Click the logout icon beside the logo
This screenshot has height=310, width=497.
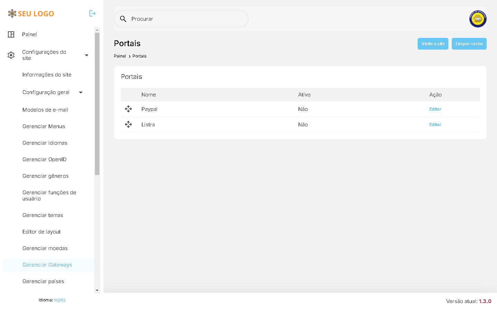92,13
